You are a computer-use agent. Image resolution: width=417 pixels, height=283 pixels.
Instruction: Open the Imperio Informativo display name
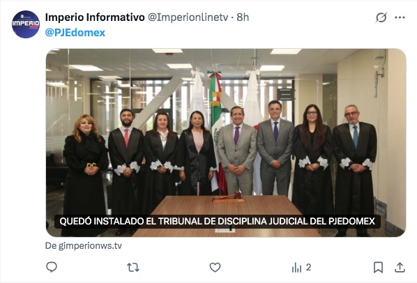(95, 17)
